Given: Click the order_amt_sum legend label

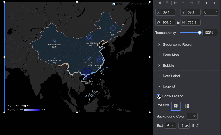Looking at the screenshot, I should tap(12, 110).
